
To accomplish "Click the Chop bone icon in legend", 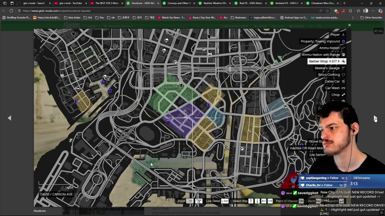I will [343, 95].
